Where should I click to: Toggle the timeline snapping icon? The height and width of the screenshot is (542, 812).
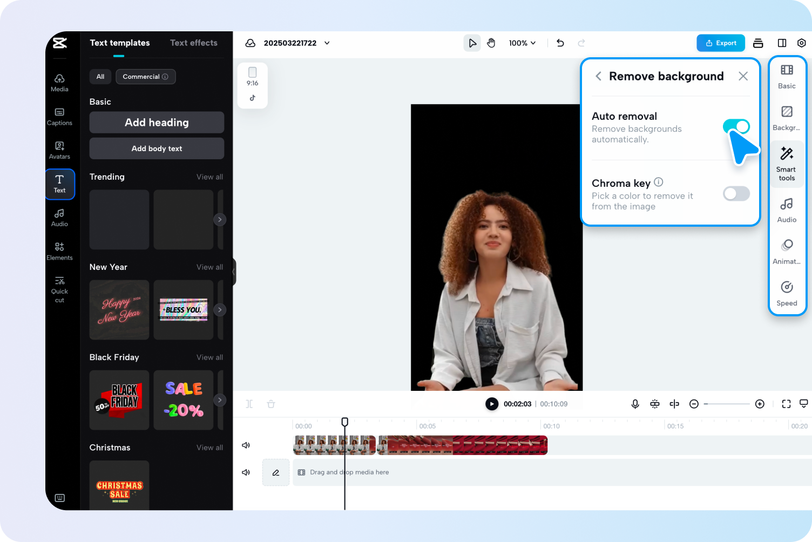pos(655,404)
